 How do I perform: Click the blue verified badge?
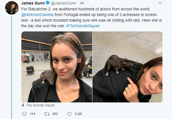coord(47,3)
